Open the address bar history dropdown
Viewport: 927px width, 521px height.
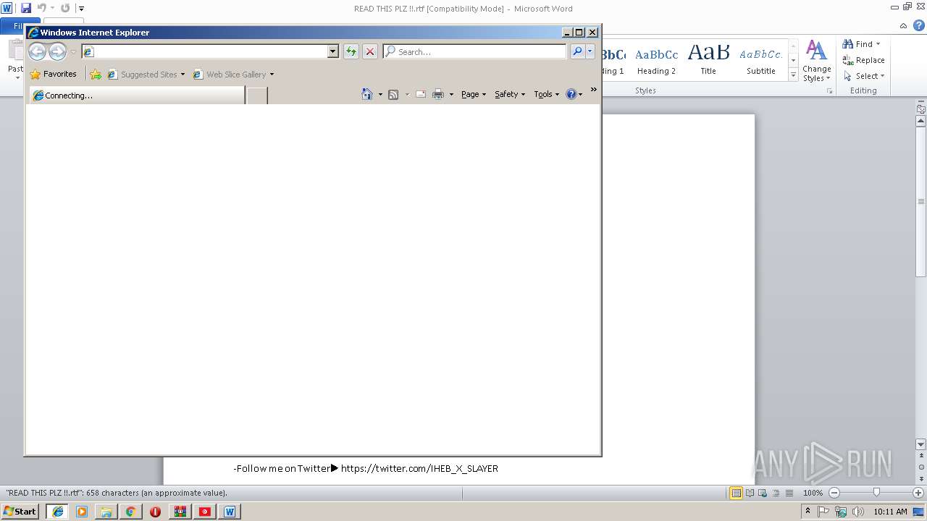tap(333, 51)
